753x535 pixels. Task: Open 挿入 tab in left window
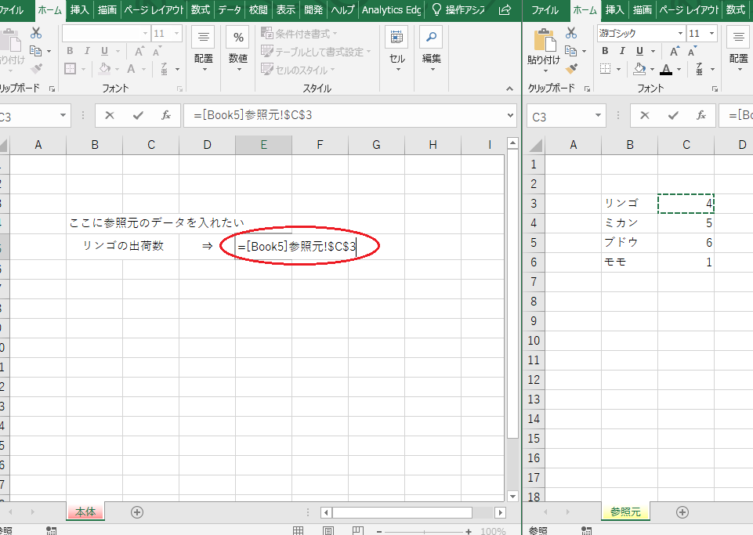[x=79, y=10]
